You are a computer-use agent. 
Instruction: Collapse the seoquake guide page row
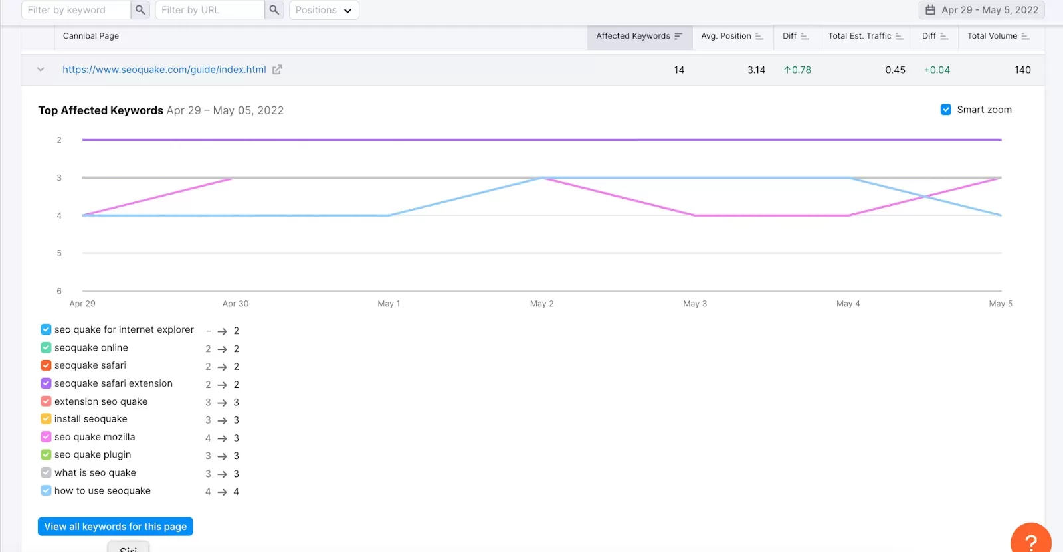(41, 70)
